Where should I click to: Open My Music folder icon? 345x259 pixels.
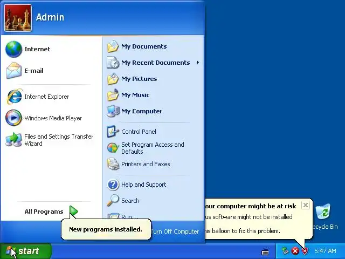point(113,95)
